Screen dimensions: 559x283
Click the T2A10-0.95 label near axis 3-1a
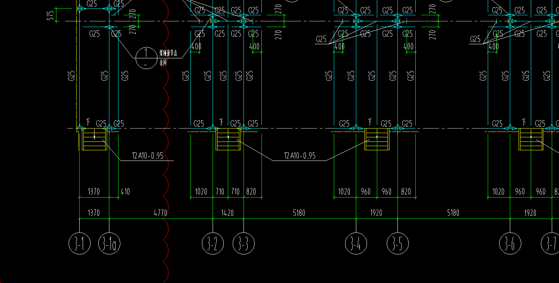click(x=147, y=156)
